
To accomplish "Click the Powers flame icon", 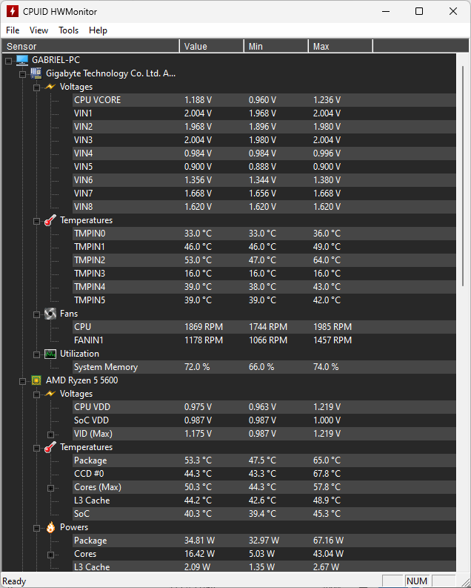I will pyautogui.click(x=50, y=527).
